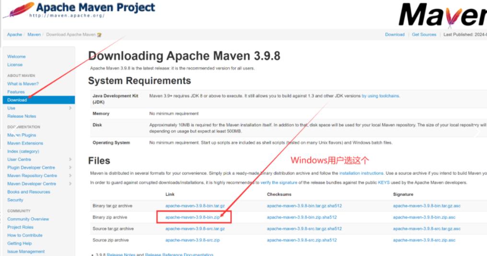Expand Maven Developer Centre chevron

[x=70, y=184]
